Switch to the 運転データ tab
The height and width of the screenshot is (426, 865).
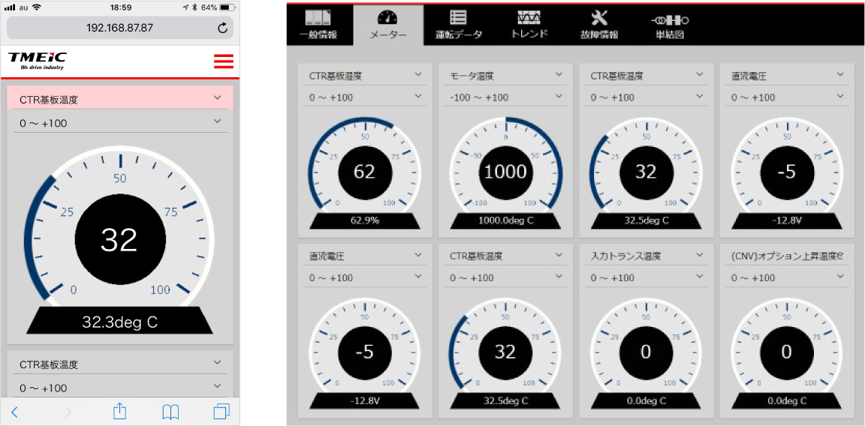pyautogui.click(x=458, y=25)
